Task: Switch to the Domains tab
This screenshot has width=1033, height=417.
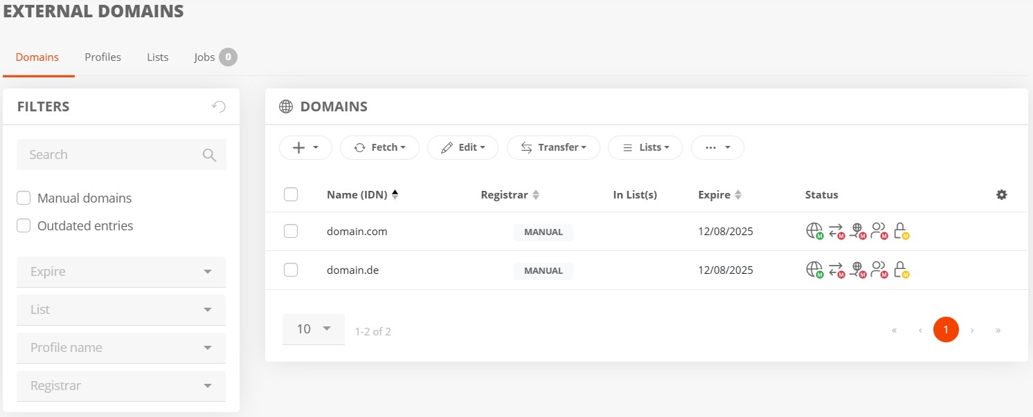Action: pos(37,57)
